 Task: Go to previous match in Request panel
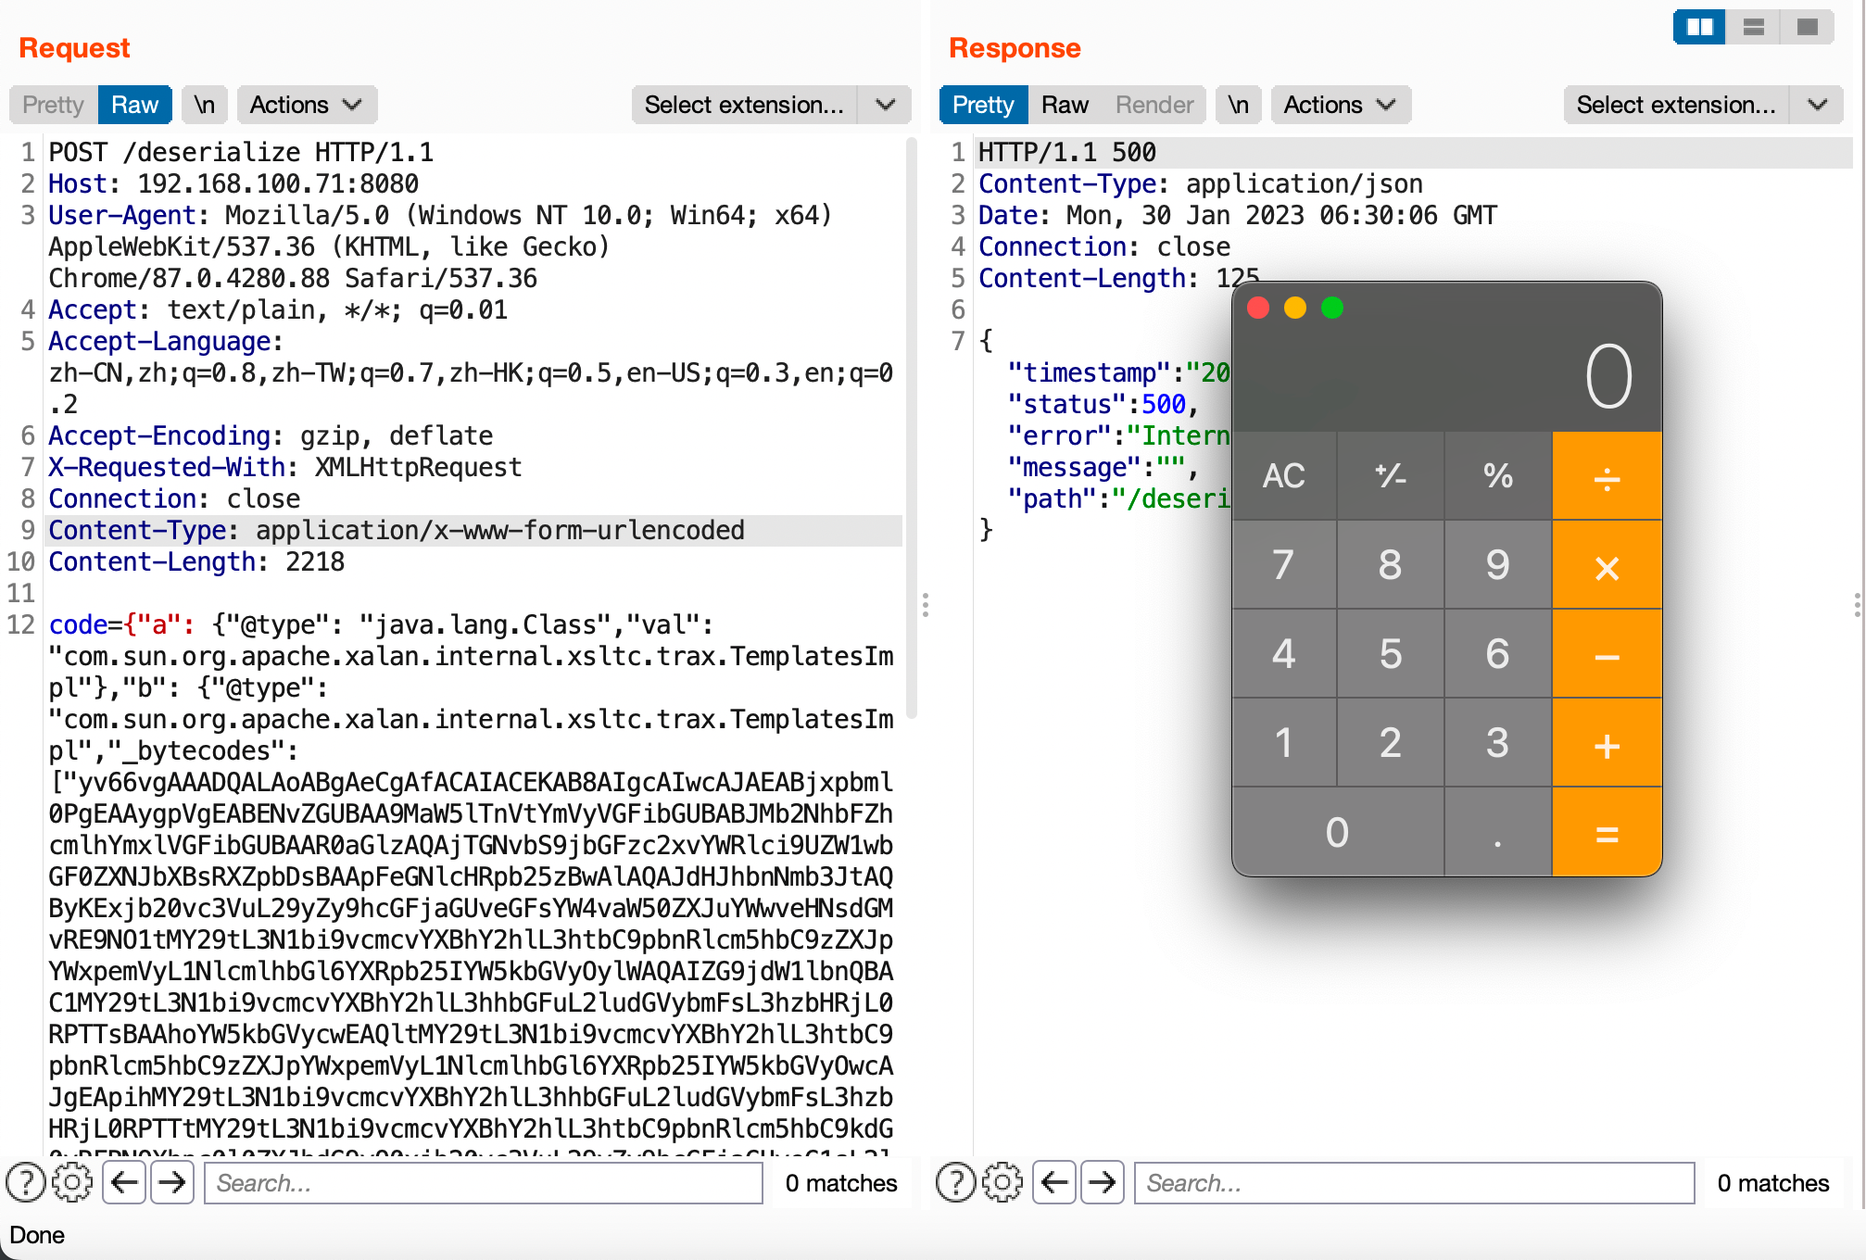(124, 1183)
